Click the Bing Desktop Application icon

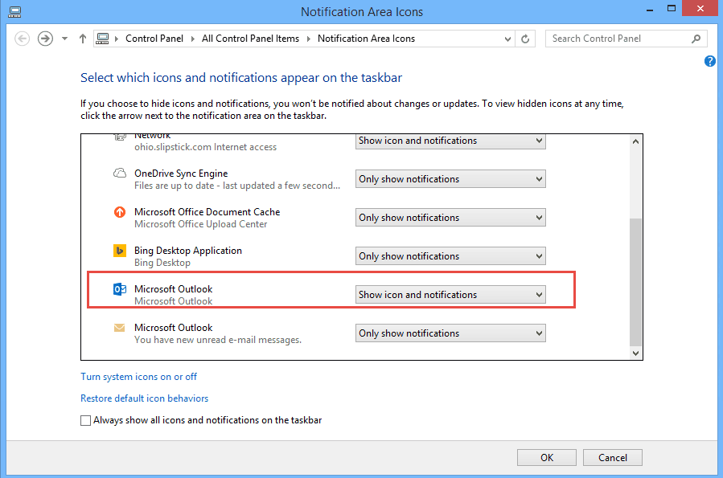tap(119, 251)
